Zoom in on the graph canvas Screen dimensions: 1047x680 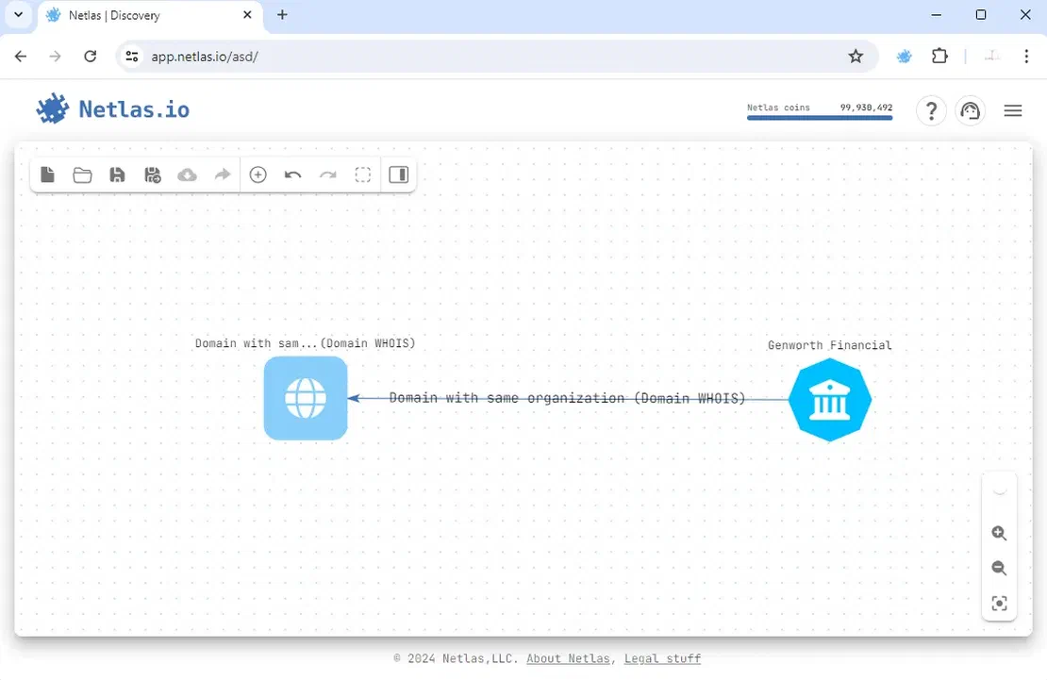point(999,533)
